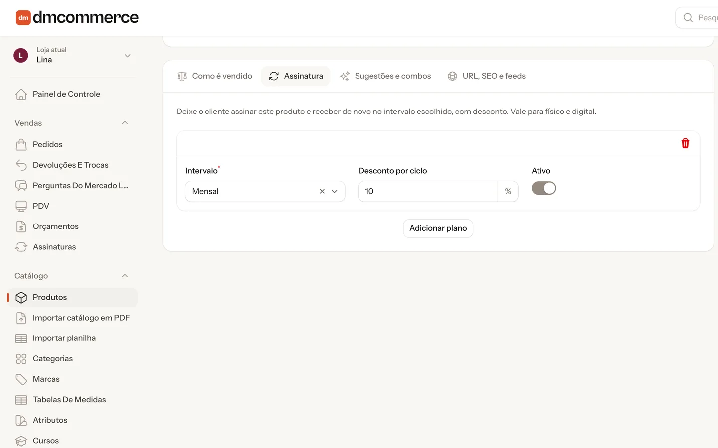Click the Tabelas De Medidas icon
Image resolution: width=718 pixels, height=448 pixels.
[x=21, y=400]
